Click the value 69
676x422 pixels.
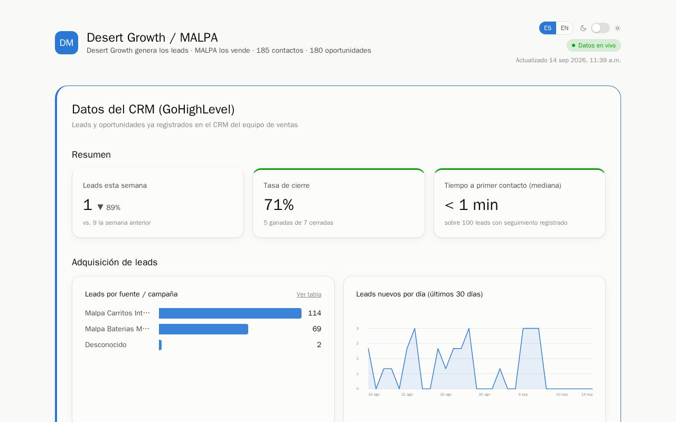tap(317, 329)
